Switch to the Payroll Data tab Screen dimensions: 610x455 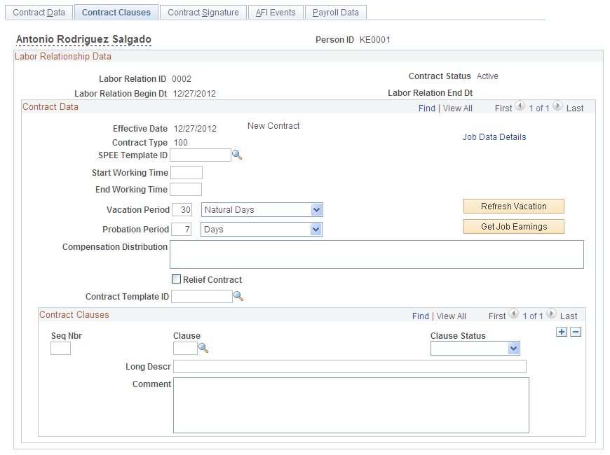[x=336, y=13]
